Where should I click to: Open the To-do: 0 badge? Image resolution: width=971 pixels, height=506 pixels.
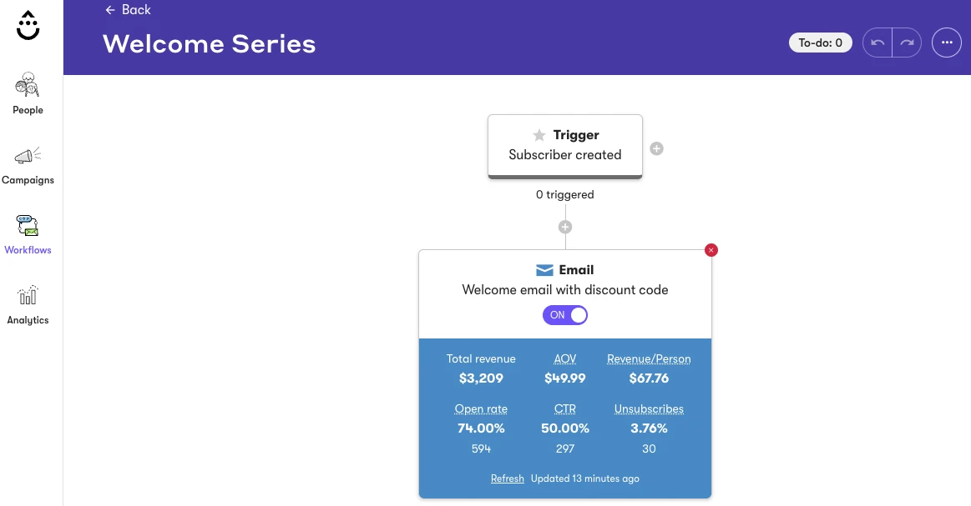(x=820, y=43)
